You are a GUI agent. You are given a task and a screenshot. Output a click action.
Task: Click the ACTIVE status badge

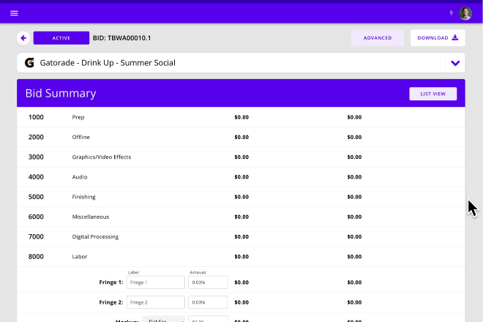(x=61, y=38)
